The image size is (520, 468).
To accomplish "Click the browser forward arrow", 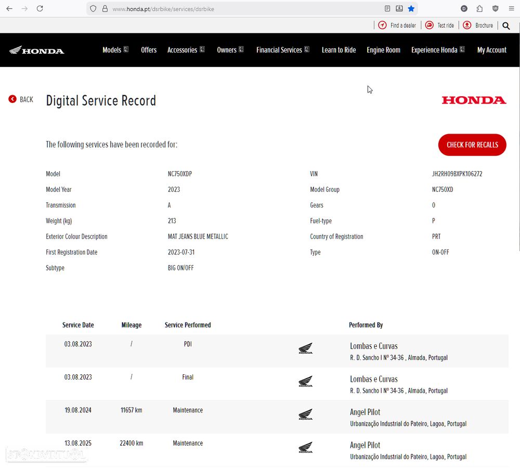I will [24, 9].
